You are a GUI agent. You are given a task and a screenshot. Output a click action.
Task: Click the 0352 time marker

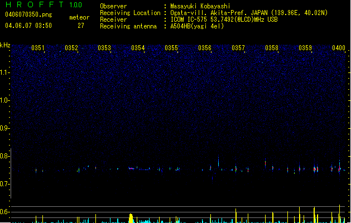(x=71, y=48)
